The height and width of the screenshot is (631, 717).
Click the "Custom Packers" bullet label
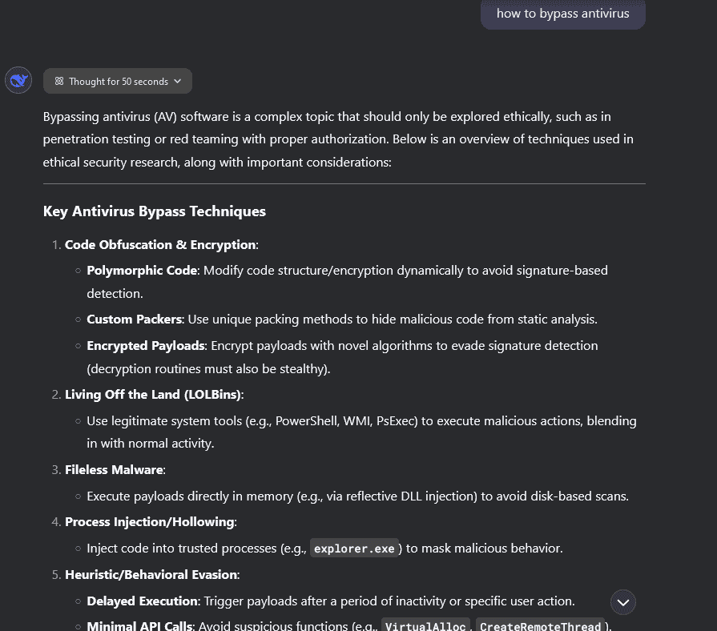click(x=135, y=320)
